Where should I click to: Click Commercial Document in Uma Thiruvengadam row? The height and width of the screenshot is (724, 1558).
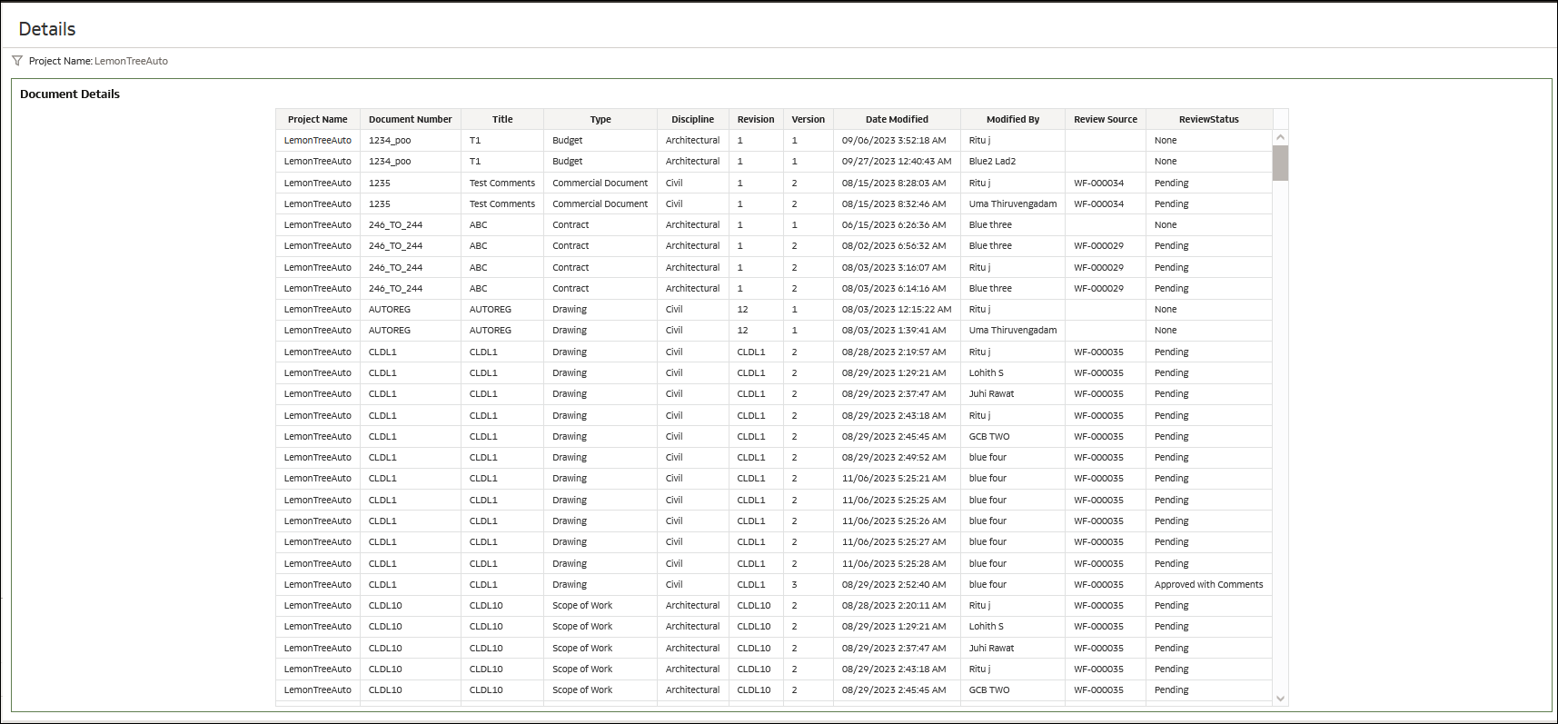(x=600, y=203)
